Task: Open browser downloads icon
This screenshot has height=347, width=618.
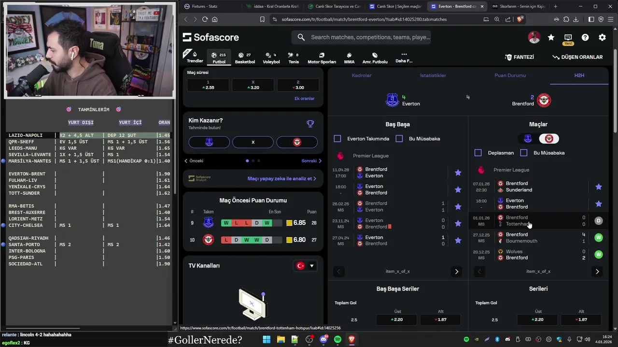Action: (576, 19)
